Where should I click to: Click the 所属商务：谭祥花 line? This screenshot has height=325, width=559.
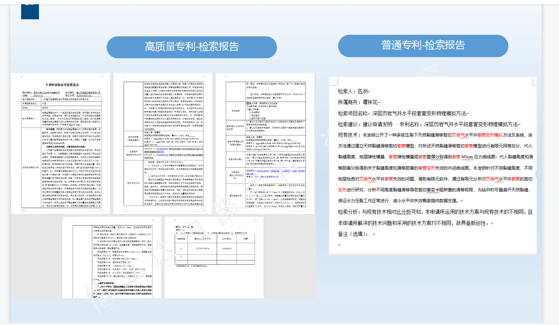(x=358, y=102)
